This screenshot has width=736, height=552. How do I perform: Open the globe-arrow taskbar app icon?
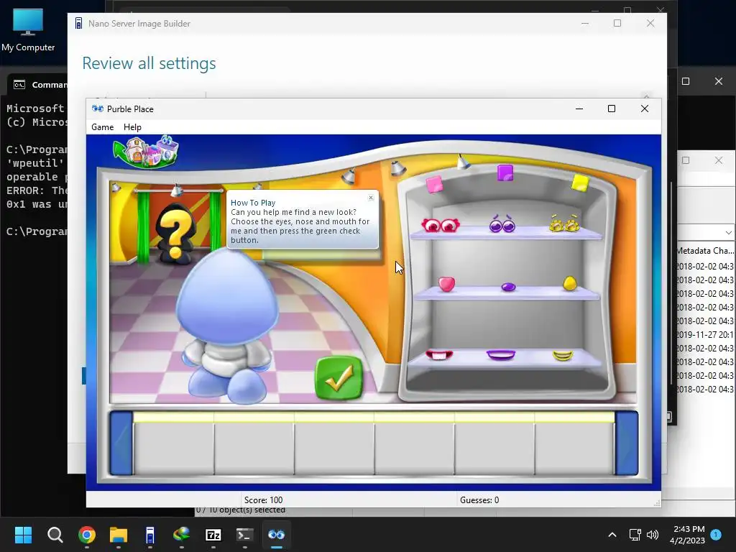pos(181,535)
